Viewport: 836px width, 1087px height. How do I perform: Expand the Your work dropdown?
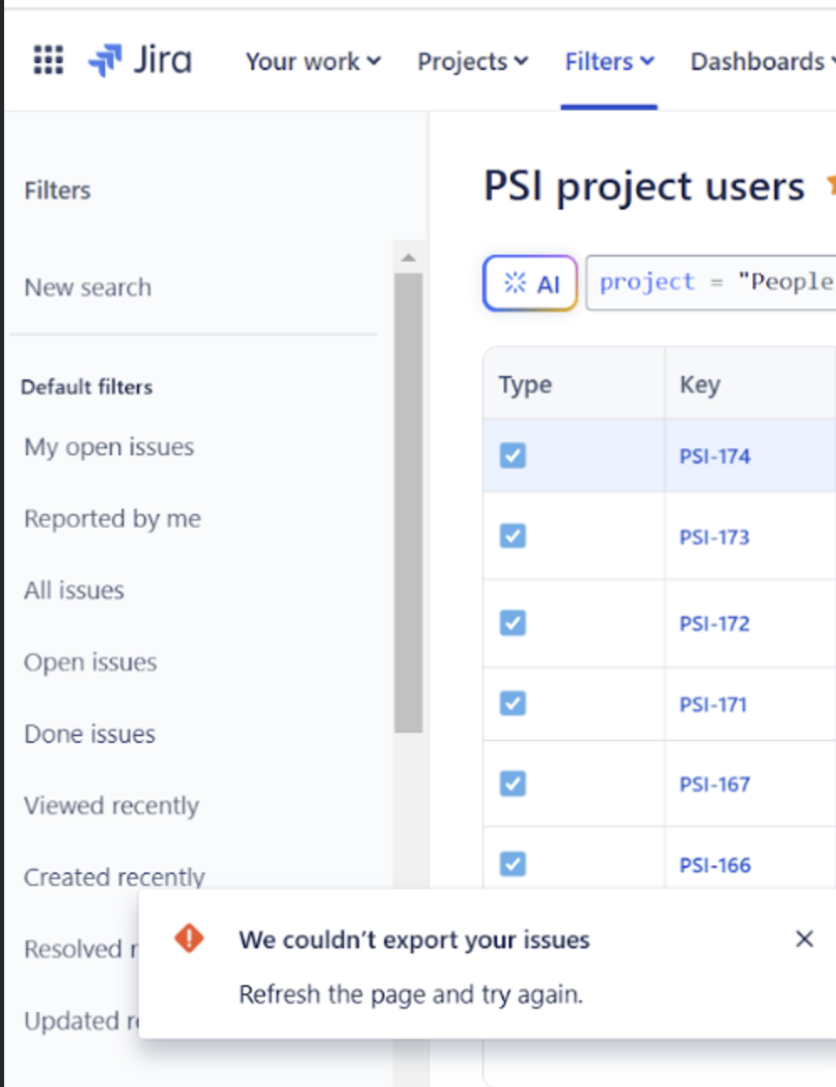click(x=313, y=61)
